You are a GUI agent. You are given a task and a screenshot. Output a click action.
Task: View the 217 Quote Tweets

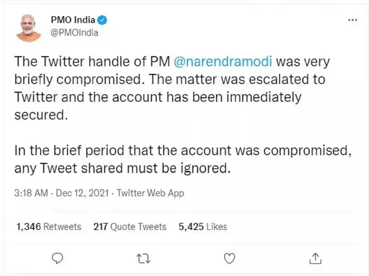pos(130,227)
